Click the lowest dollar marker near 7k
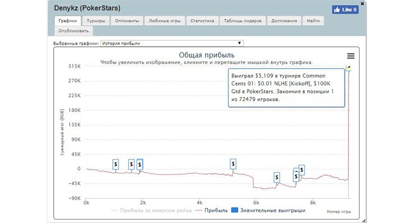Image resolution: width=414 pixels, height=223 pixels. coord(276,177)
